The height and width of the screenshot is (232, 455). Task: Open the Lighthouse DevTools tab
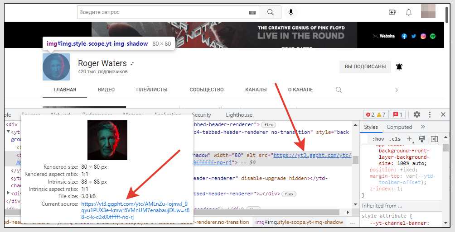coord(239,115)
